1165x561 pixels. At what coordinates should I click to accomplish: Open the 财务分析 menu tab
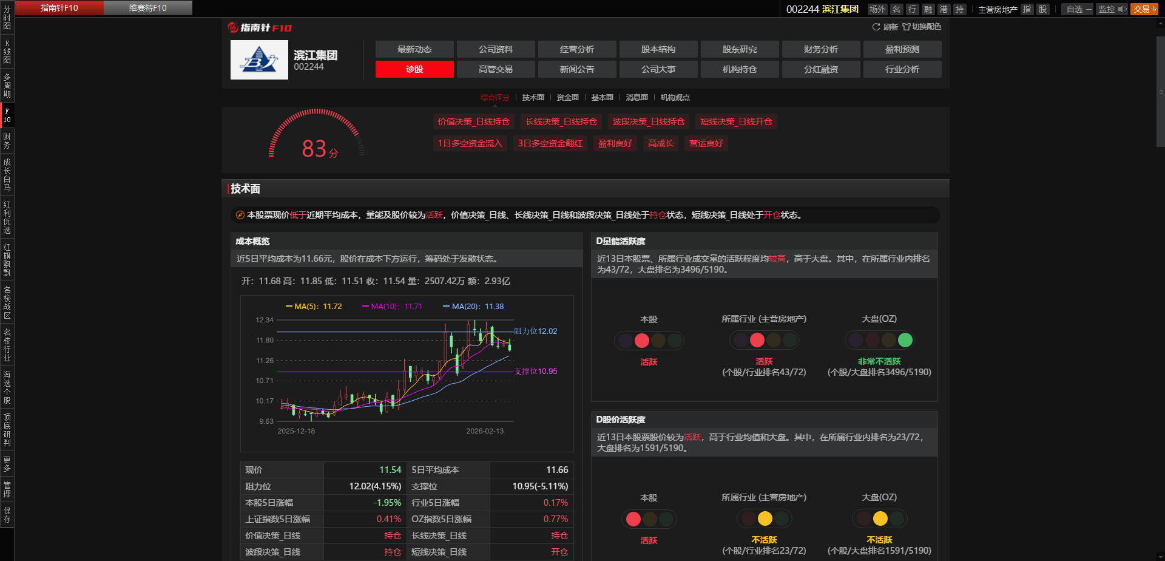(x=821, y=49)
